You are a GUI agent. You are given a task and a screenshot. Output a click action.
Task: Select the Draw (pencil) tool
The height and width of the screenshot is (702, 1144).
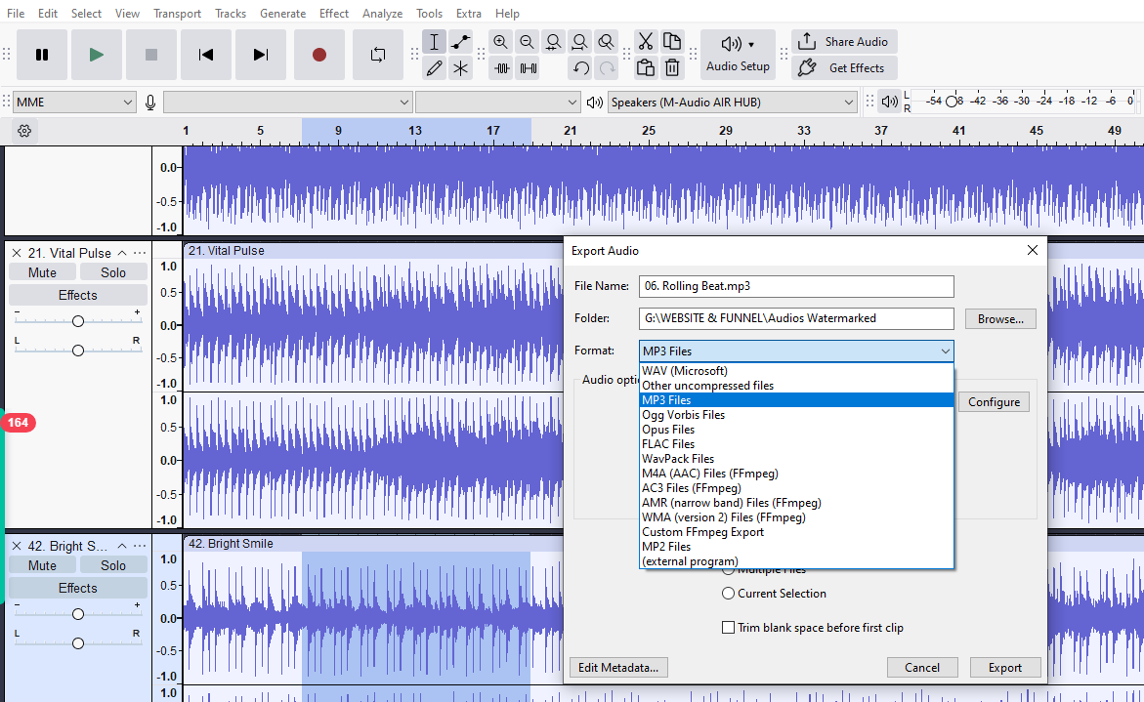pyautogui.click(x=434, y=68)
